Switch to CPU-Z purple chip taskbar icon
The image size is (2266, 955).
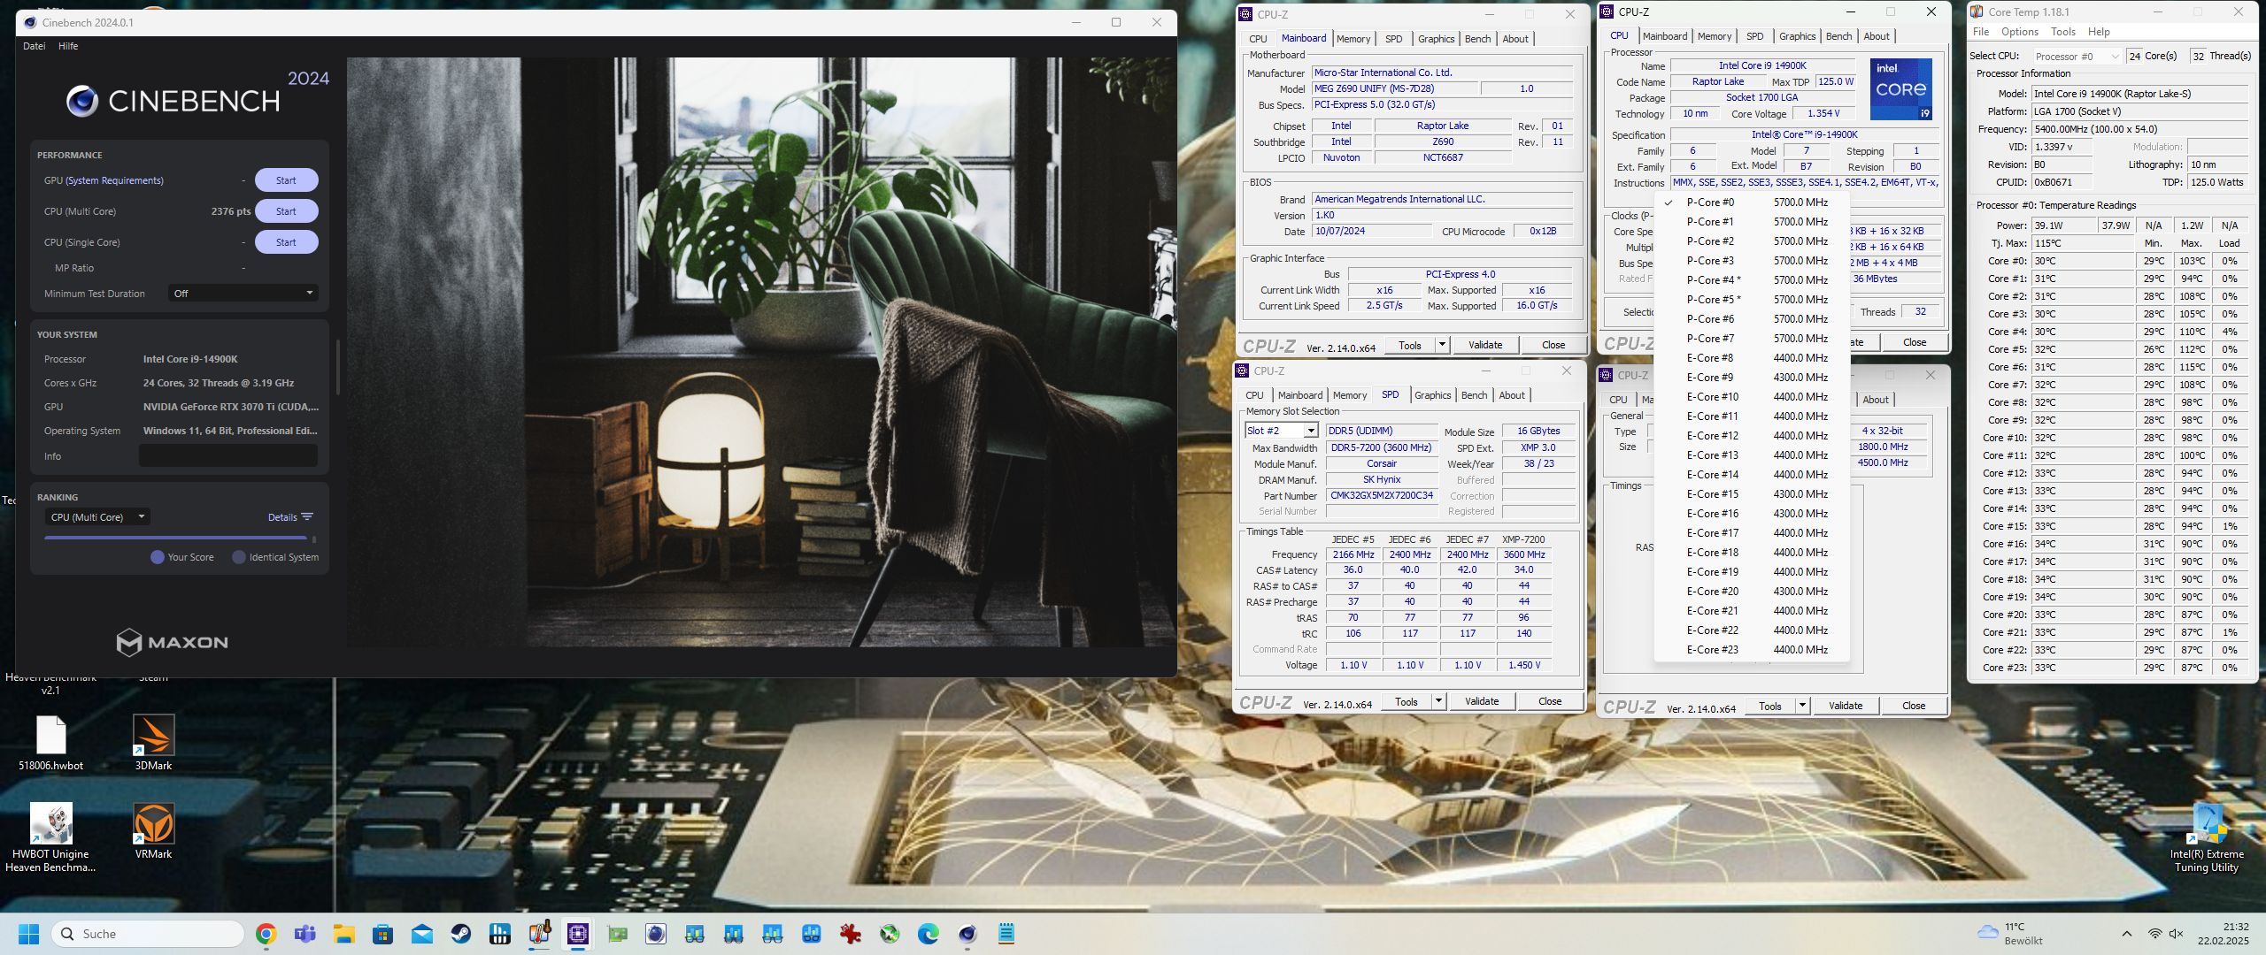578,934
